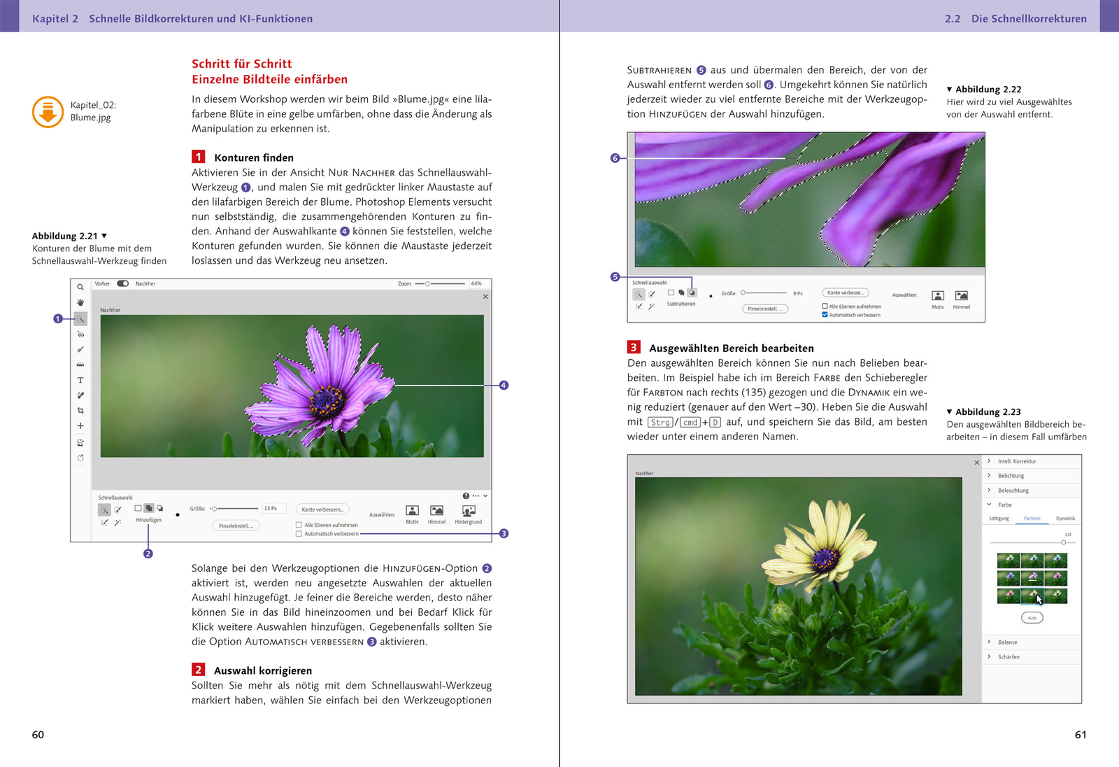Screen dimensions: 1119x767
Task: Click the Motiv select icon in the Hinzufügen options bar
Action: (x=413, y=511)
